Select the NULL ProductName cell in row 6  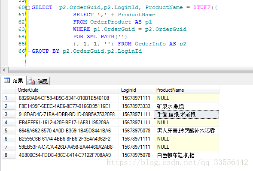[x=186, y=139]
